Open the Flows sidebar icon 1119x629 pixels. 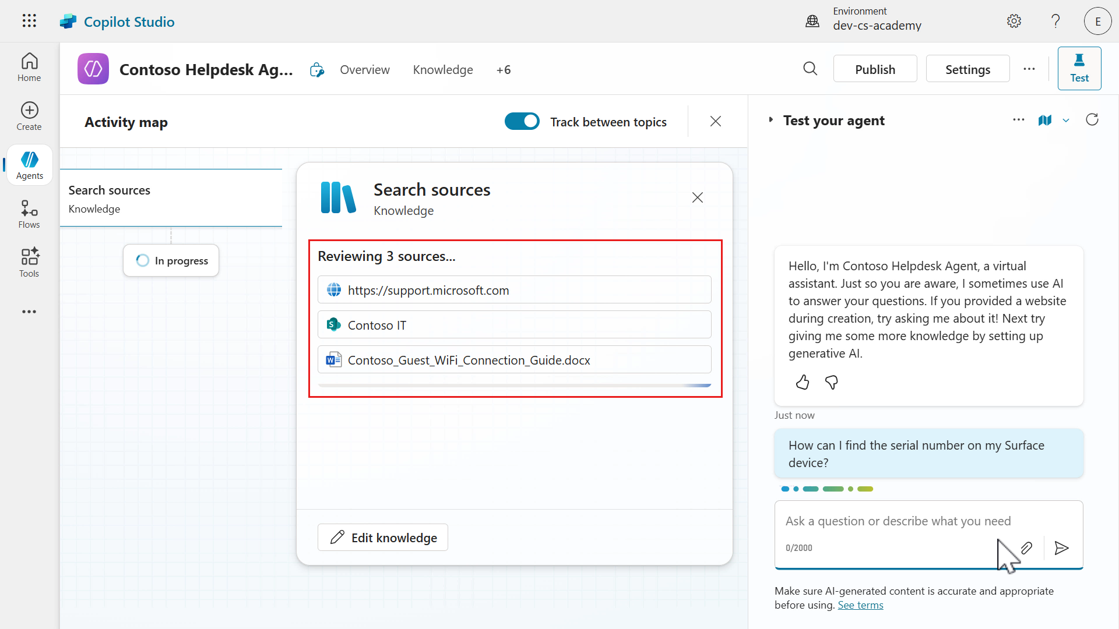click(29, 214)
